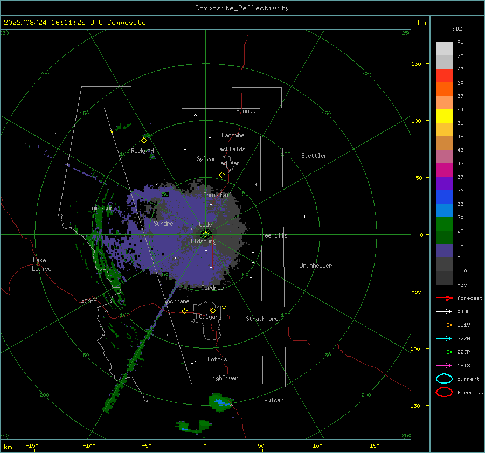Select the magenta 18TS arrow icon

coord(444,366)
